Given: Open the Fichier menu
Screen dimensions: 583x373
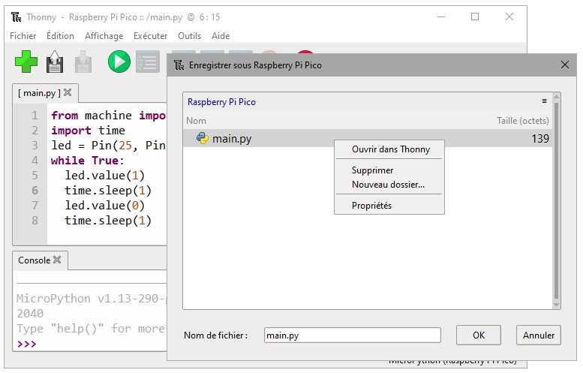Looking at the screenshot, I should tap(23, 36).
